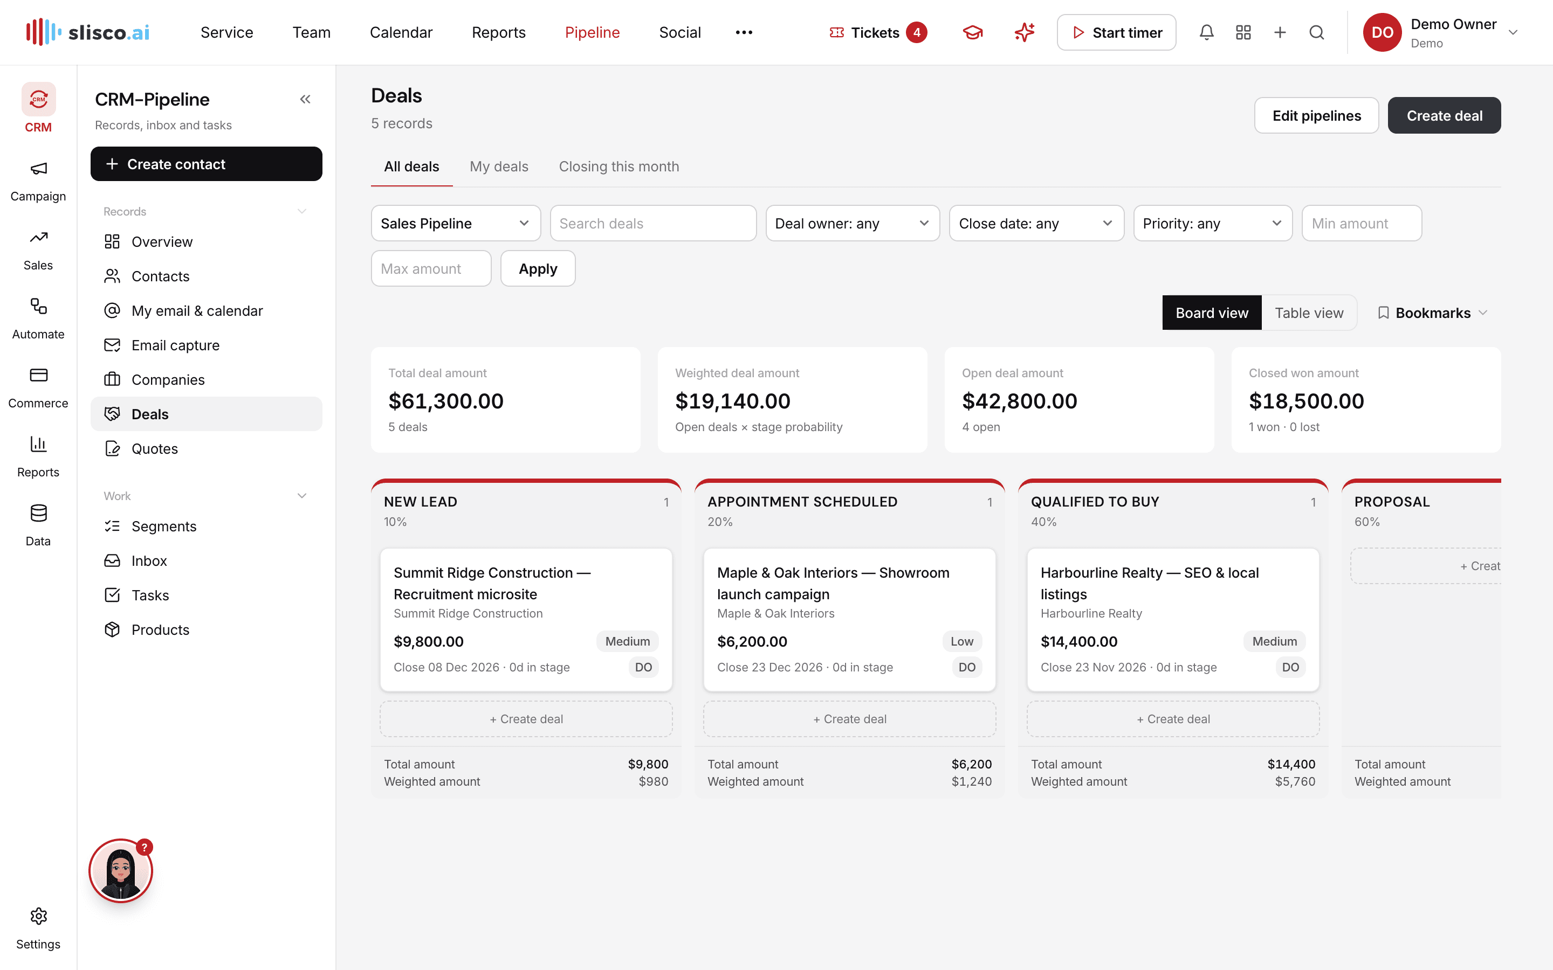The height and width of the screenshot is (970, 1553).
Task: Add a deal under New Lead
Action: (x=526, y=718)
